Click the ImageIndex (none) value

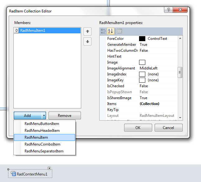click(153, 74)
